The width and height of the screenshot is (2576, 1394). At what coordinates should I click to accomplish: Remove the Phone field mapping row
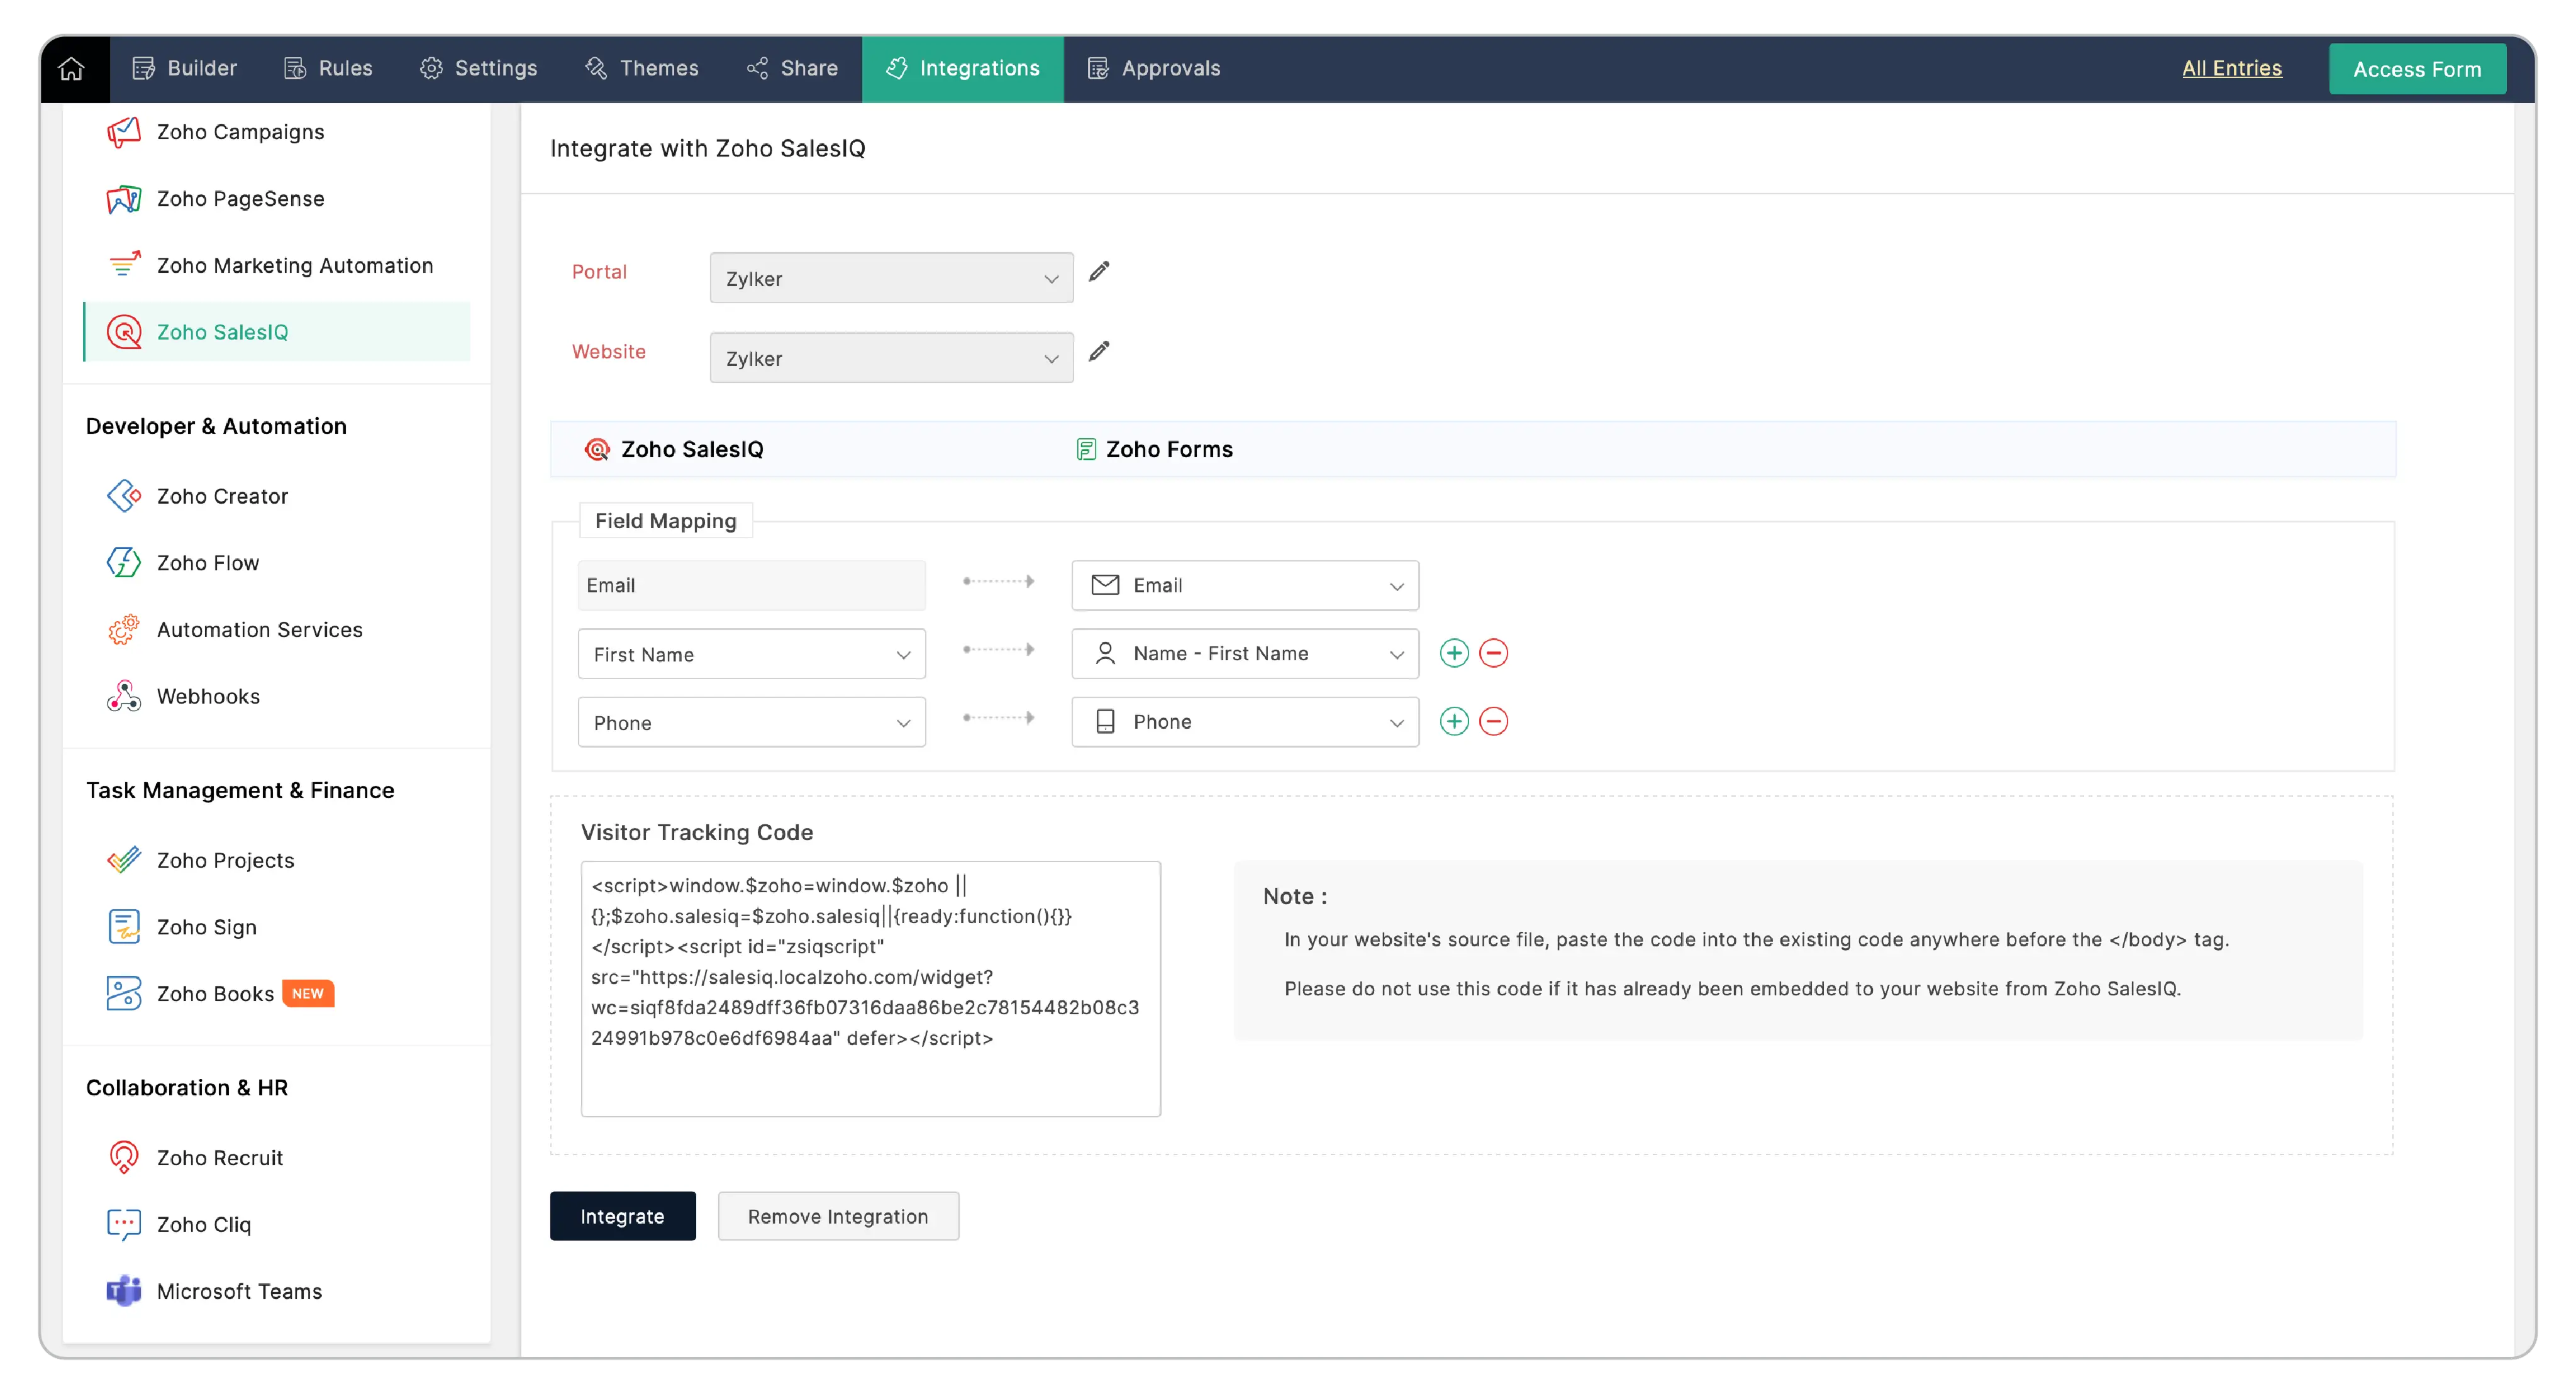coord(1494,721)
